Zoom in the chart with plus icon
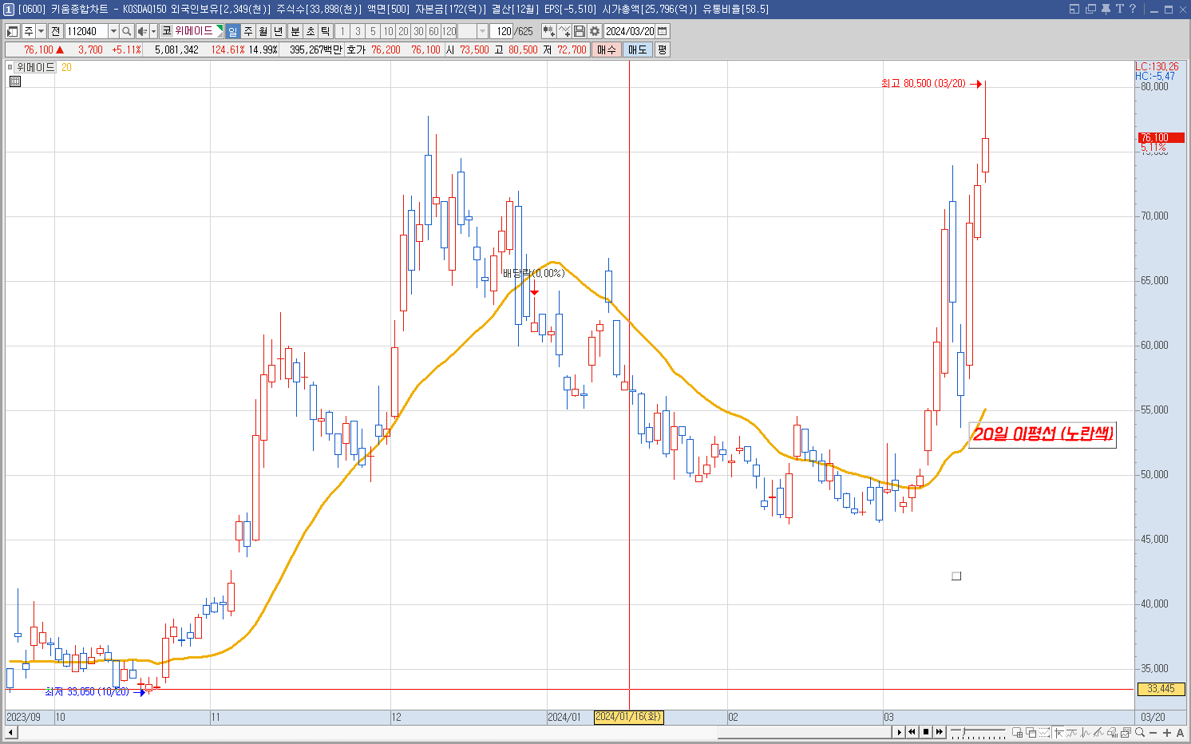Screen dimensions: 1191x744 1167,732
